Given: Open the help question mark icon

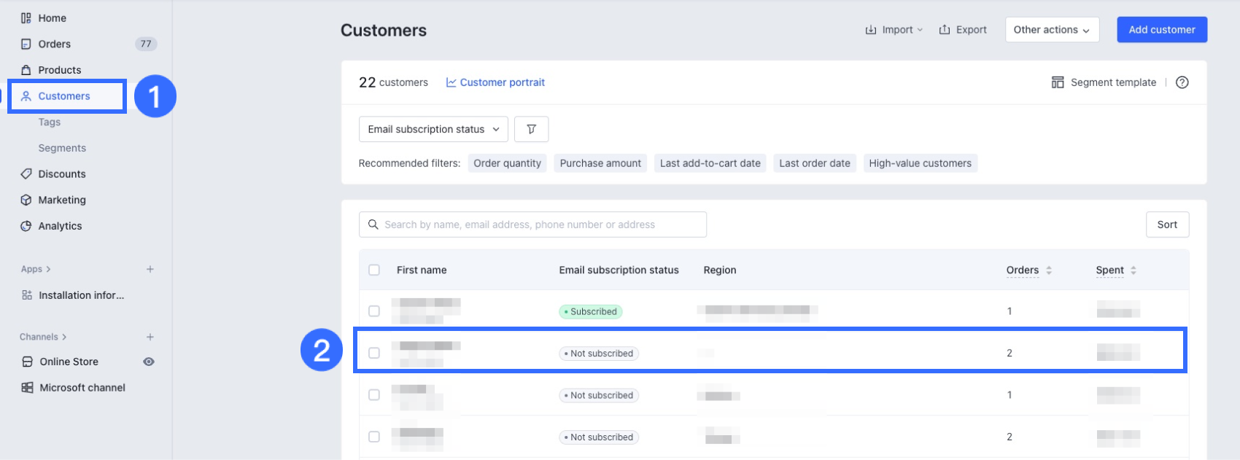Looking at the screenshot, I should [1182, 82].
